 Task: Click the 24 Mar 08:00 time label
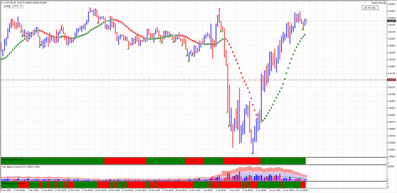coord(140,190)
